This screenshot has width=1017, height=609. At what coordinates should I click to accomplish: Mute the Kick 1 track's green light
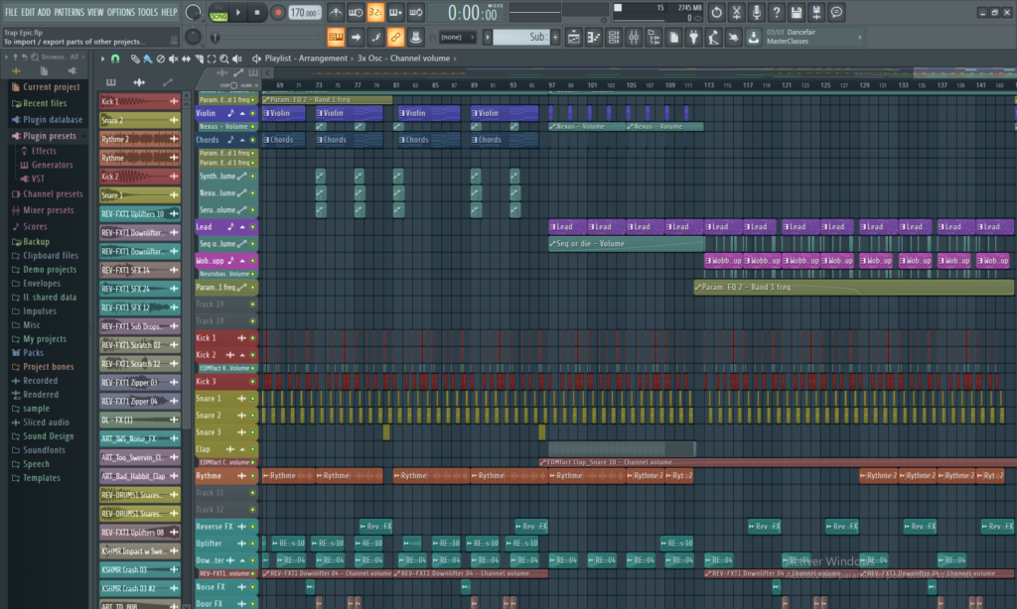click(x=253, y=338)
